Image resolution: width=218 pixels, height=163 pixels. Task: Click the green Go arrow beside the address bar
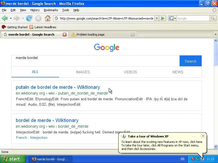pyautogui.click(x=162, y=18)
